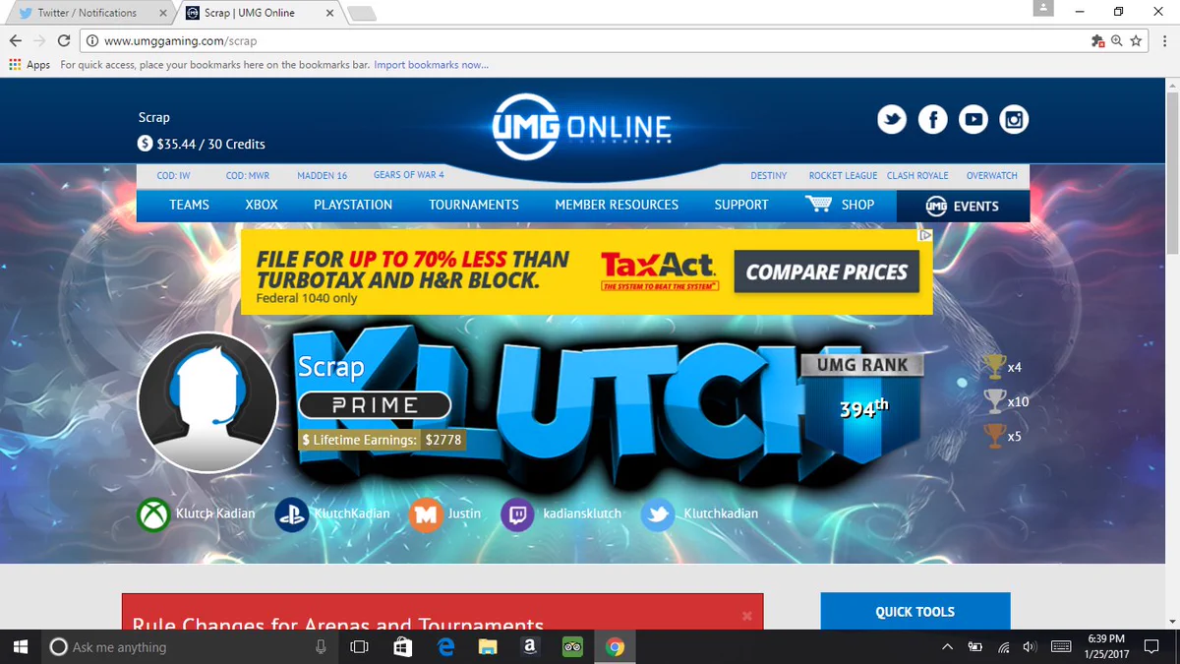Viewport: 1180px width, 664px height.
Task: Launch Edge from the taskbar
Action: pyautogui.click(x=444, y=646)
